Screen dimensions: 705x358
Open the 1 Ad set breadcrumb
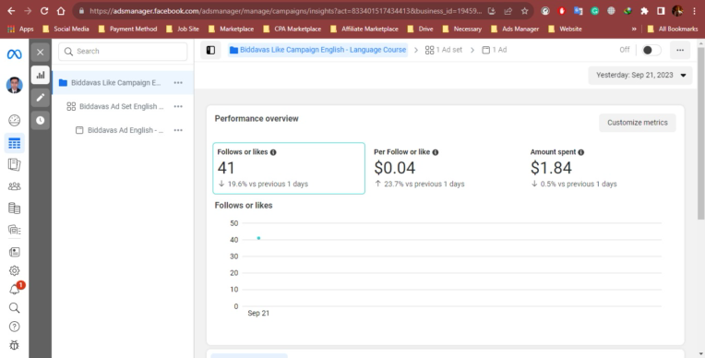[444, 50]
